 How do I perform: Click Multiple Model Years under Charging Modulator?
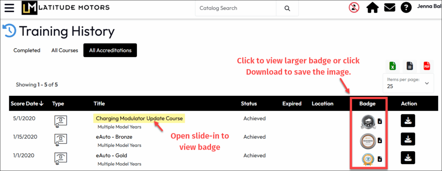120,127
